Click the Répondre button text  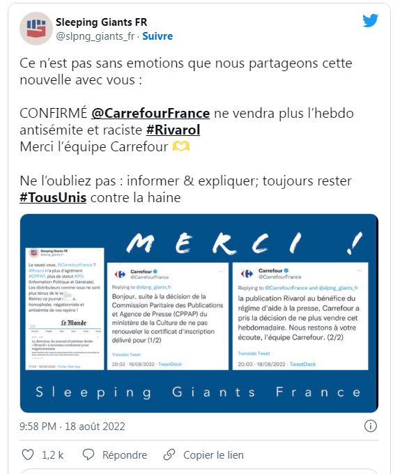(x=125, y=455)
